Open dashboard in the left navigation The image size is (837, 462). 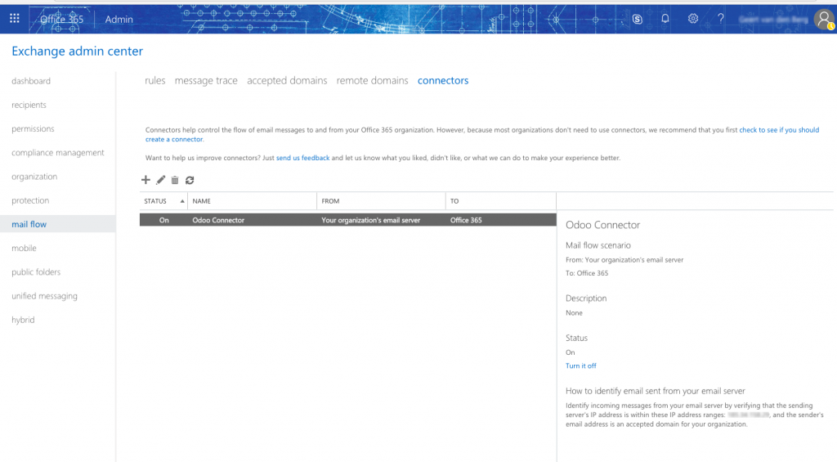(x=31, y=81)
